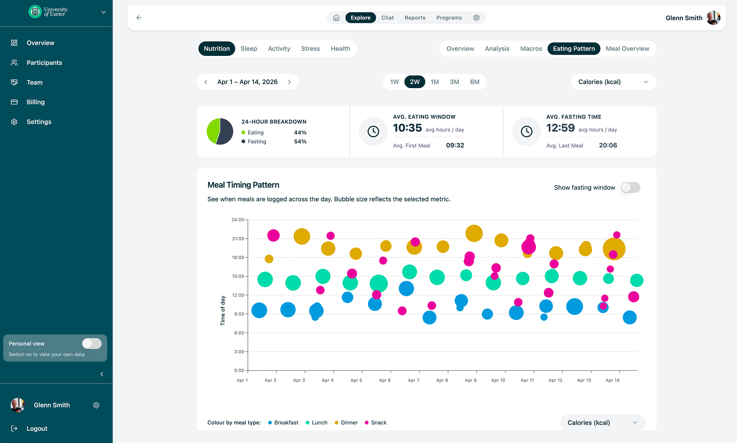Click the Team handshake icon
737x443 pixels.
coord(14,82)
